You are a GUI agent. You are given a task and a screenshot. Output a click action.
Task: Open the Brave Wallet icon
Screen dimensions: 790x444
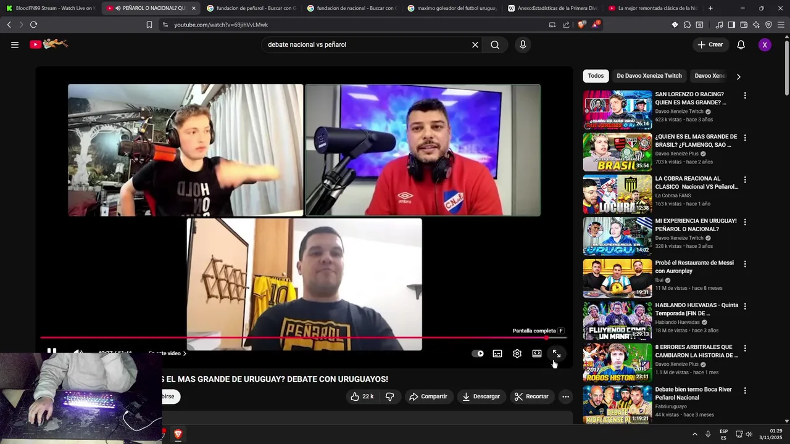[744, 25]
